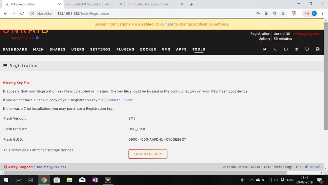Open Task View on the taskbar
Viewport: 328px width, 185px height.
pyautogui.click(x=31, y=180)
